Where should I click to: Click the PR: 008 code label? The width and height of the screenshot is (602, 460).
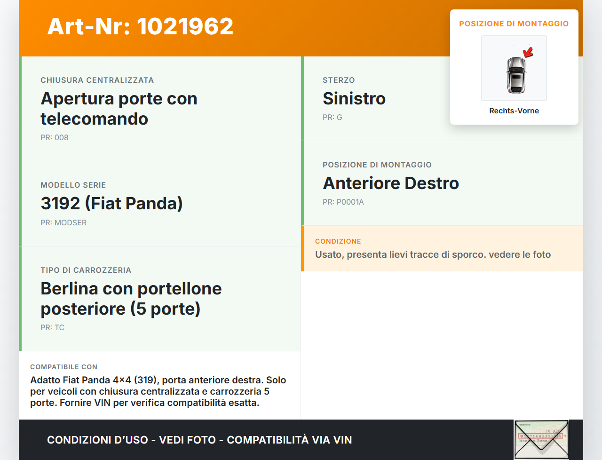55,137
